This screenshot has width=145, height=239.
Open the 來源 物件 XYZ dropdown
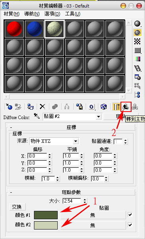coord(75,141)
